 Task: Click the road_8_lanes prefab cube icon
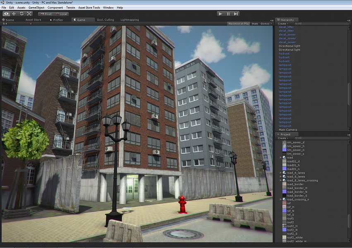coord(284,176)
